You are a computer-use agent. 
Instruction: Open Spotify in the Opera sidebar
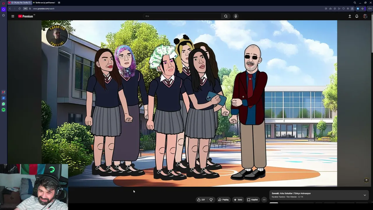point(3,110)
